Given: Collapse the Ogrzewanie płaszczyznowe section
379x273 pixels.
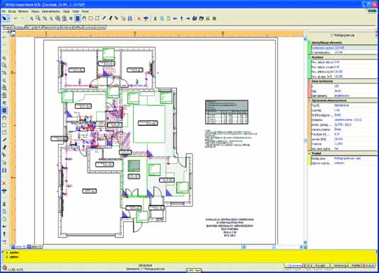Looking at the screenshot, I should click(x=309, y=100).
